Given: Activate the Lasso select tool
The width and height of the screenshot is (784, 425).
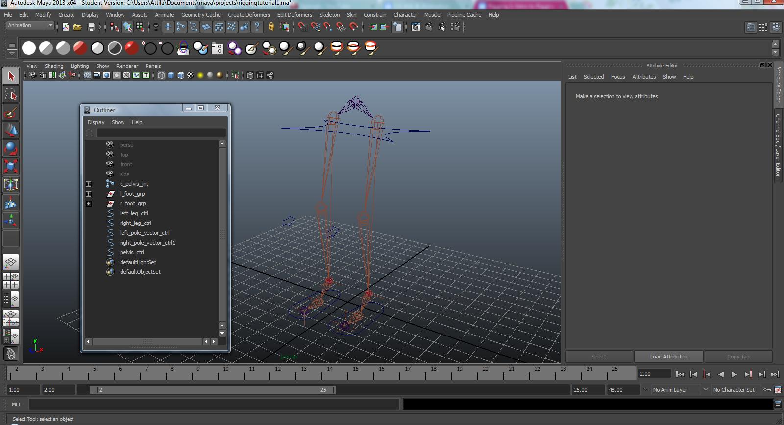Looking at the screenshot, I should [x=11, y=94].
